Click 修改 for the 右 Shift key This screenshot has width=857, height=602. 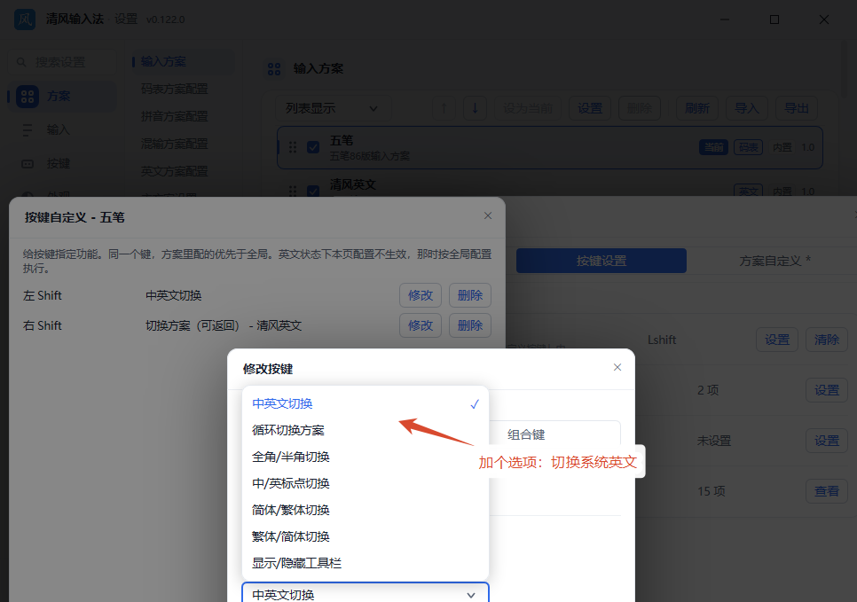tap(421, 325)
